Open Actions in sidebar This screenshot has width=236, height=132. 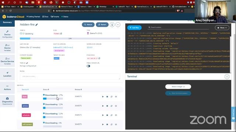tap(7, 88)
